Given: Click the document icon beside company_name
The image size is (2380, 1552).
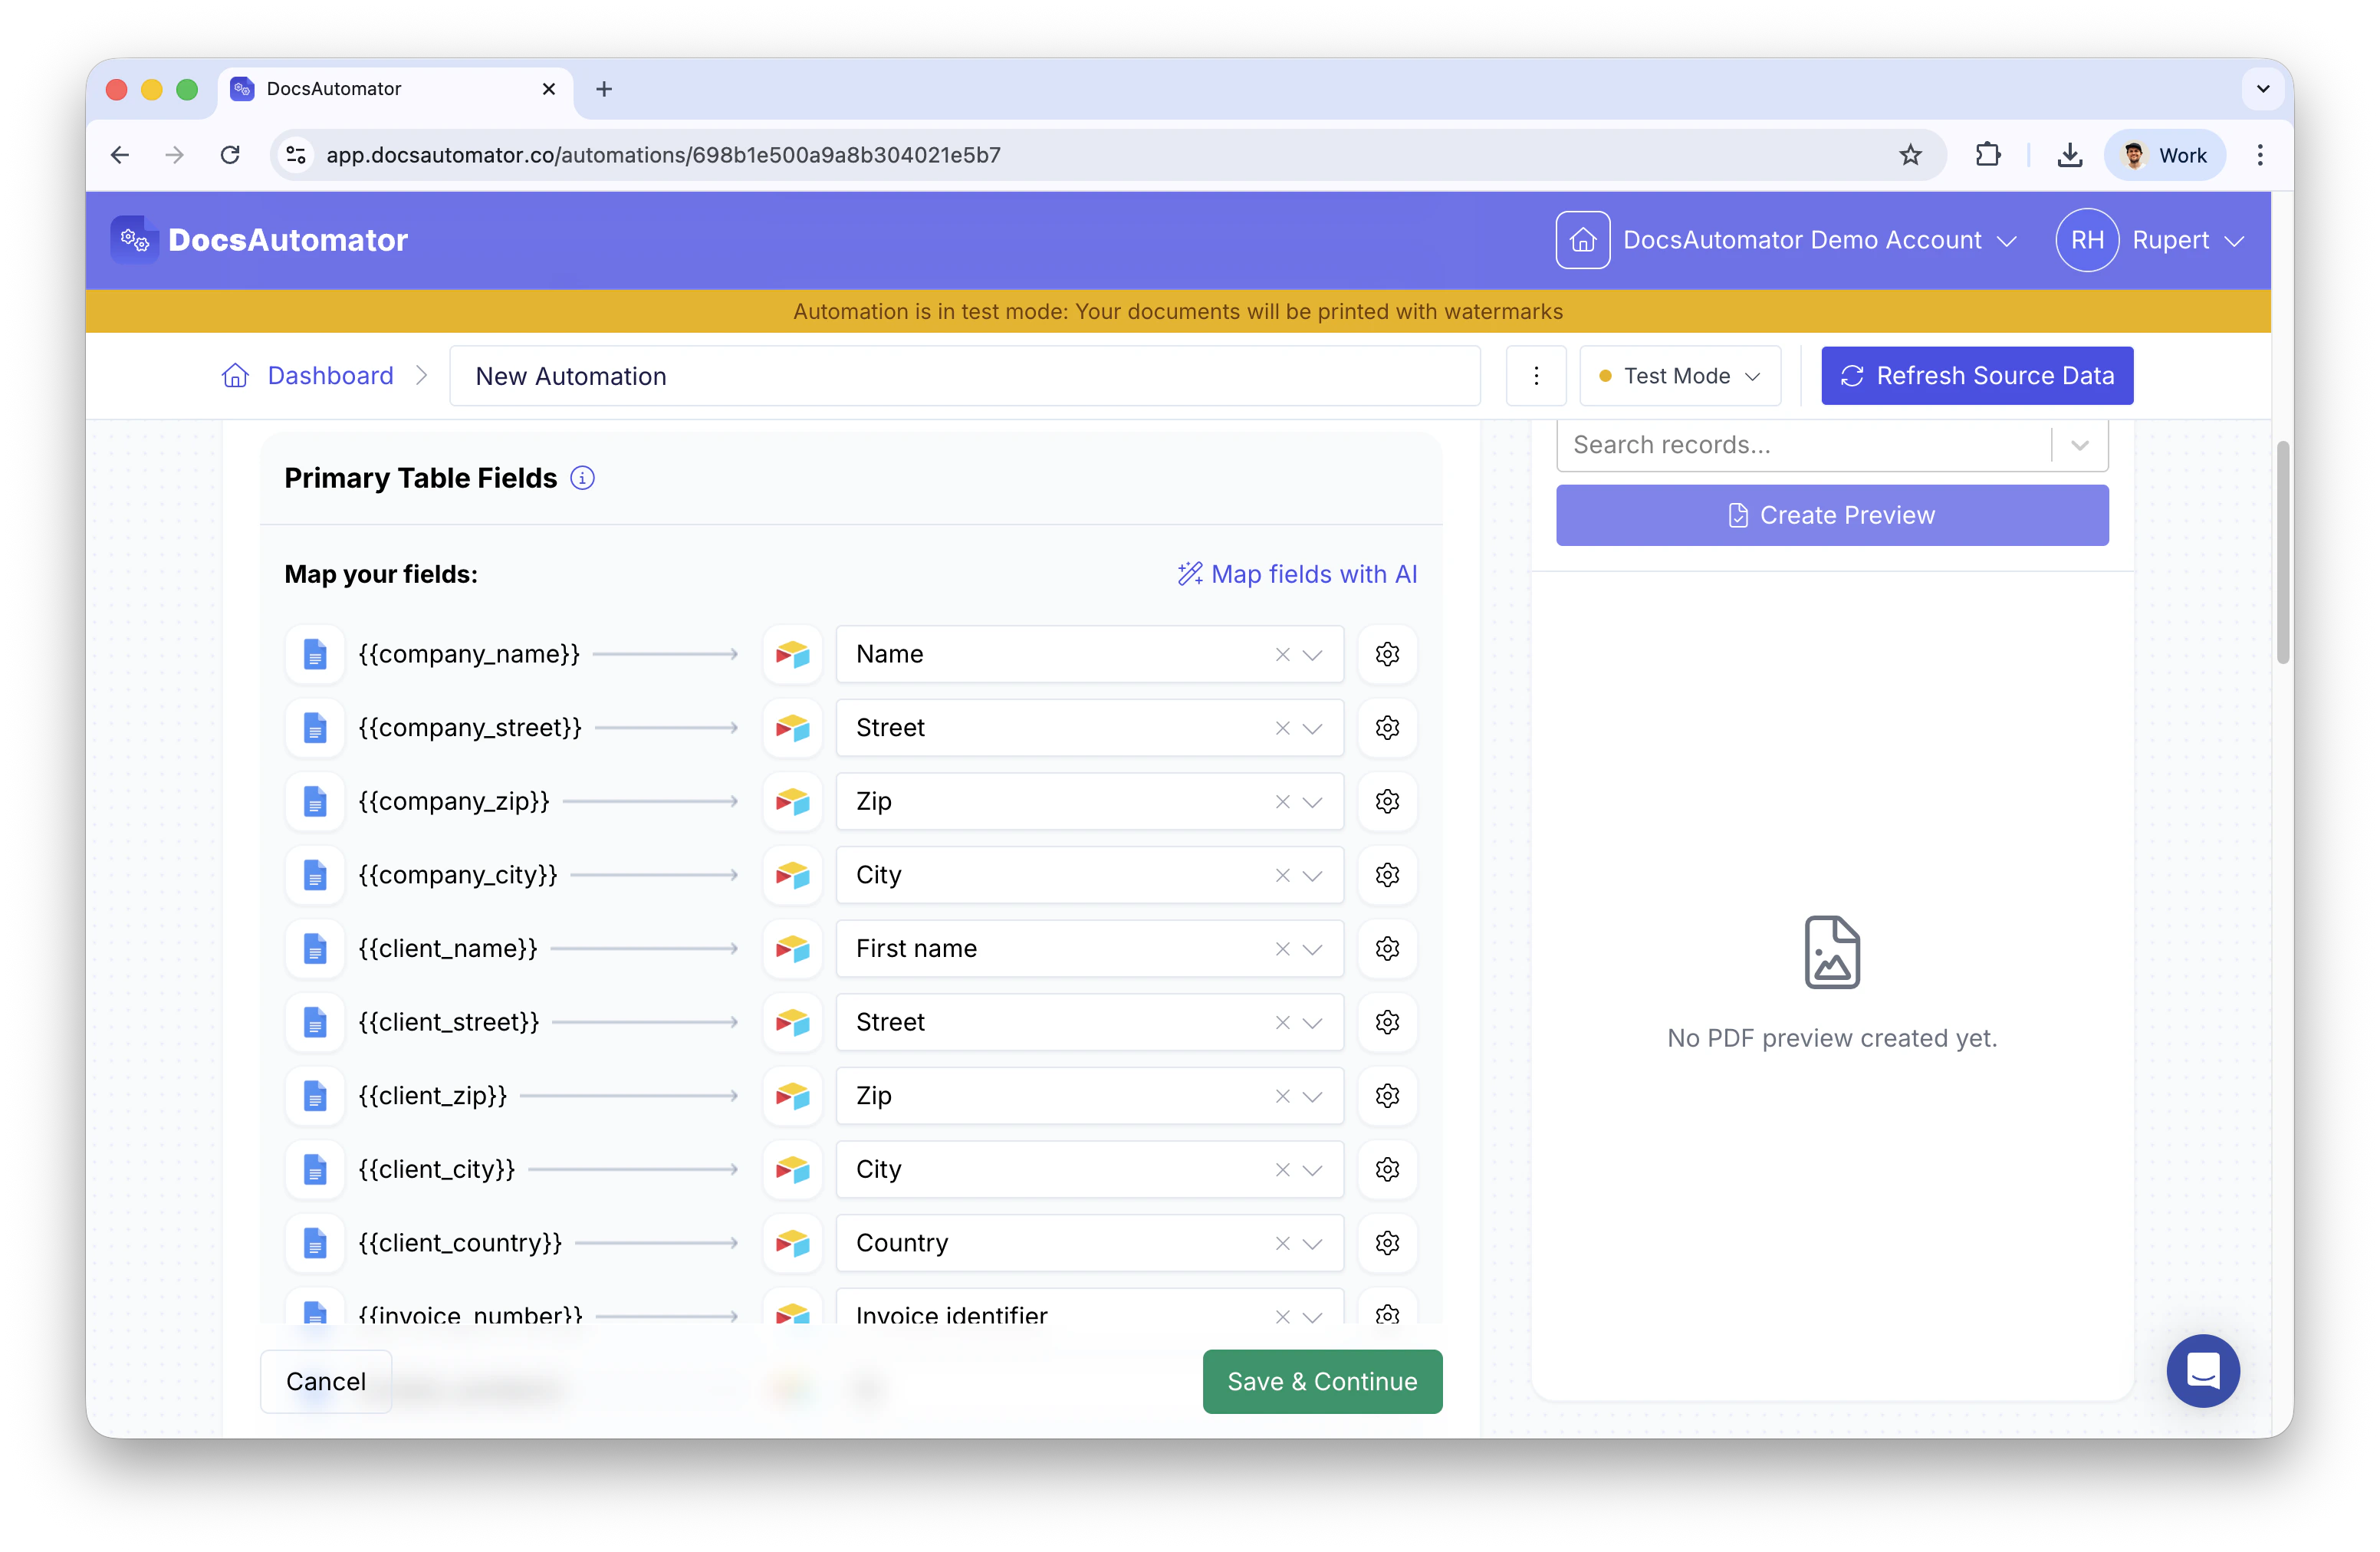Looking at the screenshot, I should [315, 654].
